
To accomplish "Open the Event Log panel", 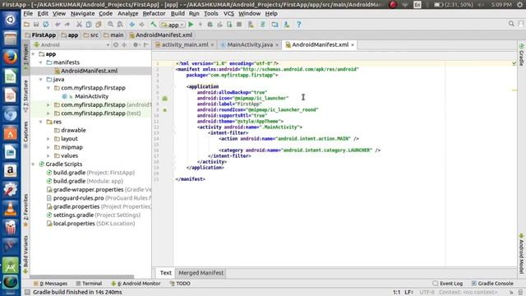I will 447,284.
